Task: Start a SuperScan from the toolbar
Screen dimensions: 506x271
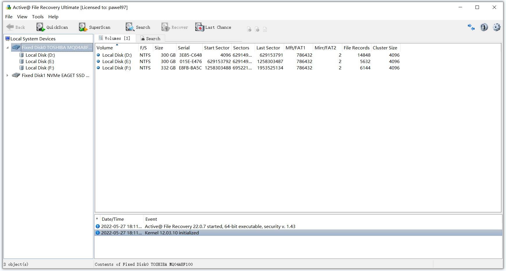Action: coord(95,27)
